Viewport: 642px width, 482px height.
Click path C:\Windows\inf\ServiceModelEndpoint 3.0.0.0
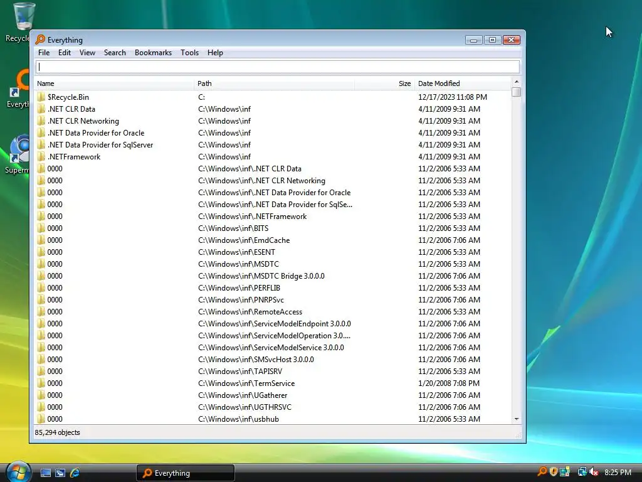point(275,324)
